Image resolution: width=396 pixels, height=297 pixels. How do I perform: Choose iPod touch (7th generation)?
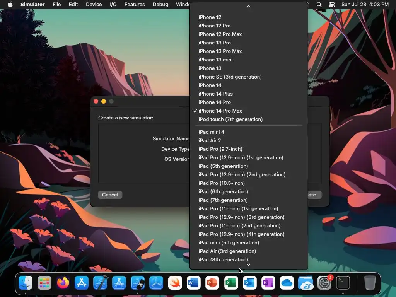[249, 119]
